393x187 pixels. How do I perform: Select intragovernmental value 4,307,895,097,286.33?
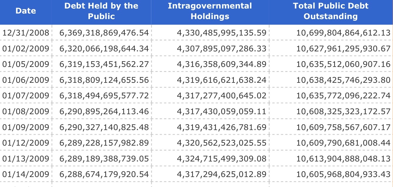click(x=221, y=48)
